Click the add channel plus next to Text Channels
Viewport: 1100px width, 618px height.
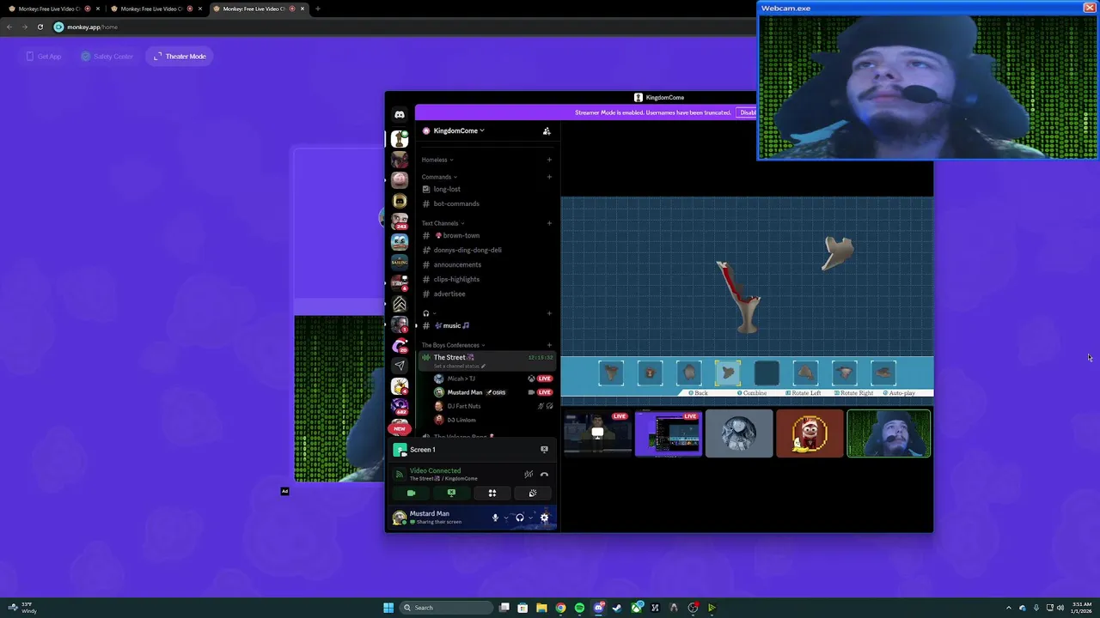(549, 223)
